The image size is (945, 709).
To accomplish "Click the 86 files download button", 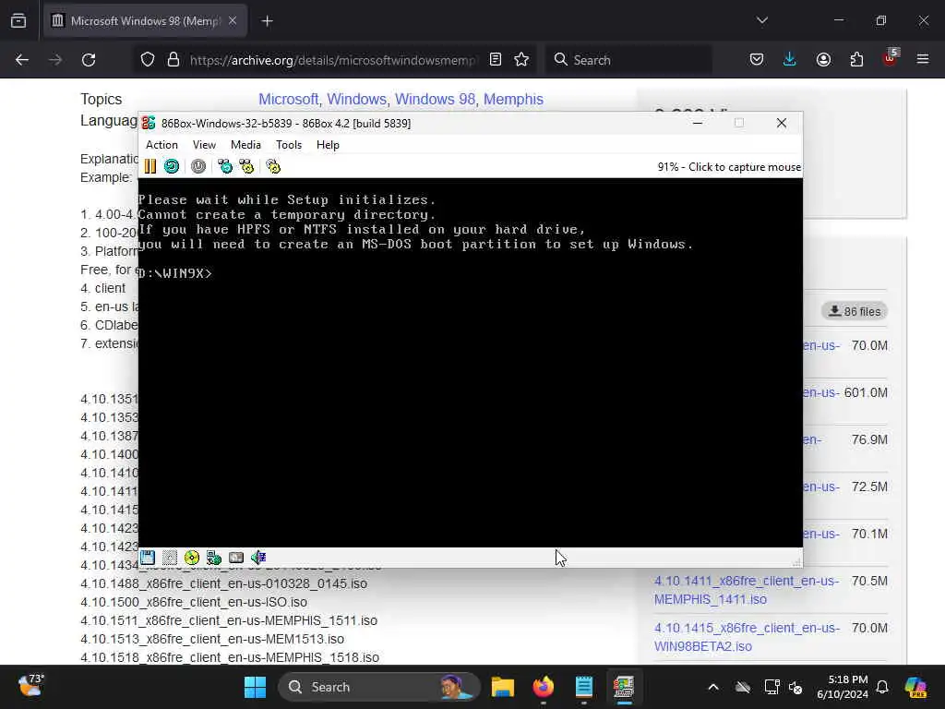I will point(854,311).
